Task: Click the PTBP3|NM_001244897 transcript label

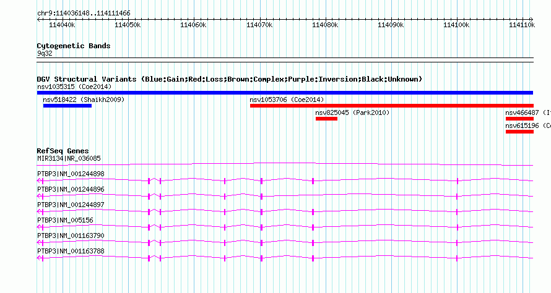Action: [x=71, y=205]
